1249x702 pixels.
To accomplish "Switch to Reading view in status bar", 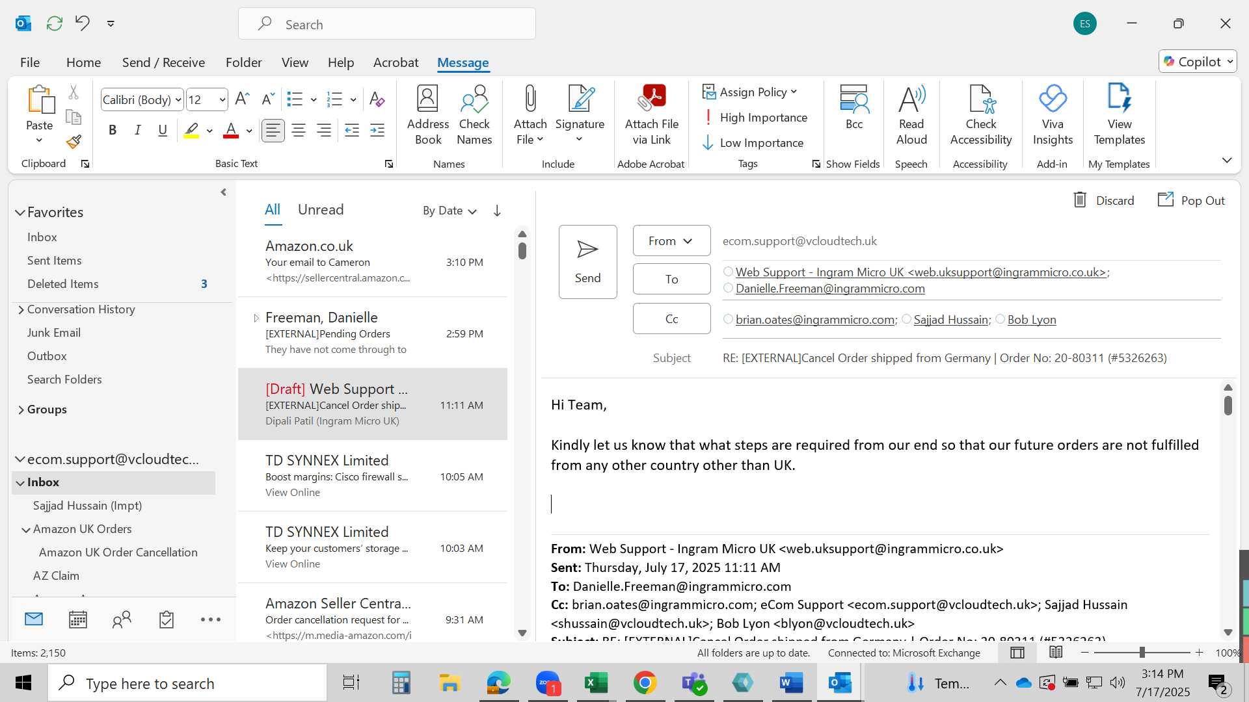I will click(x=1056, y=652).
